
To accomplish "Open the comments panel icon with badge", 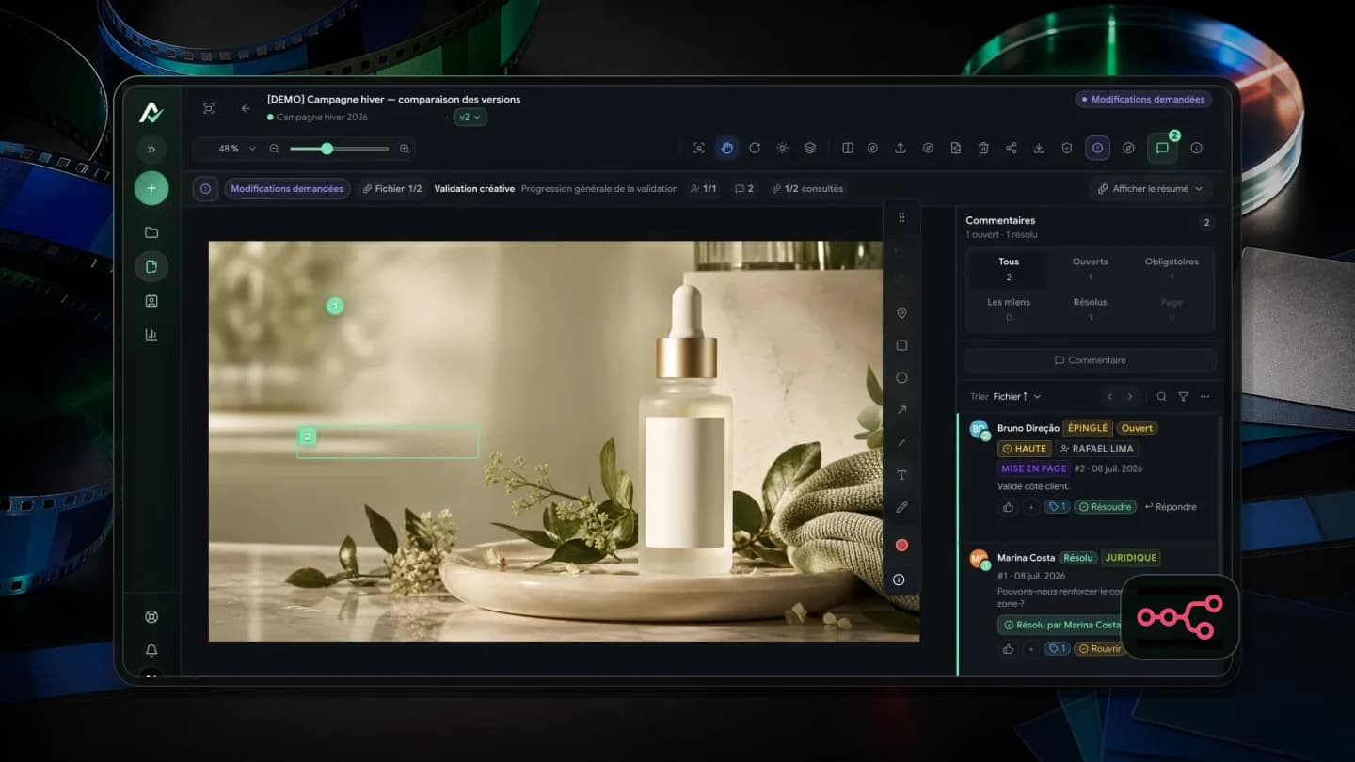I will 1162,148.
